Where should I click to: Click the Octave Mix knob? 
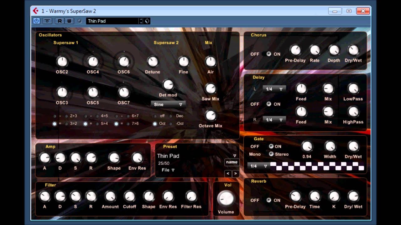pyautogui.click(x=211, y=116)
